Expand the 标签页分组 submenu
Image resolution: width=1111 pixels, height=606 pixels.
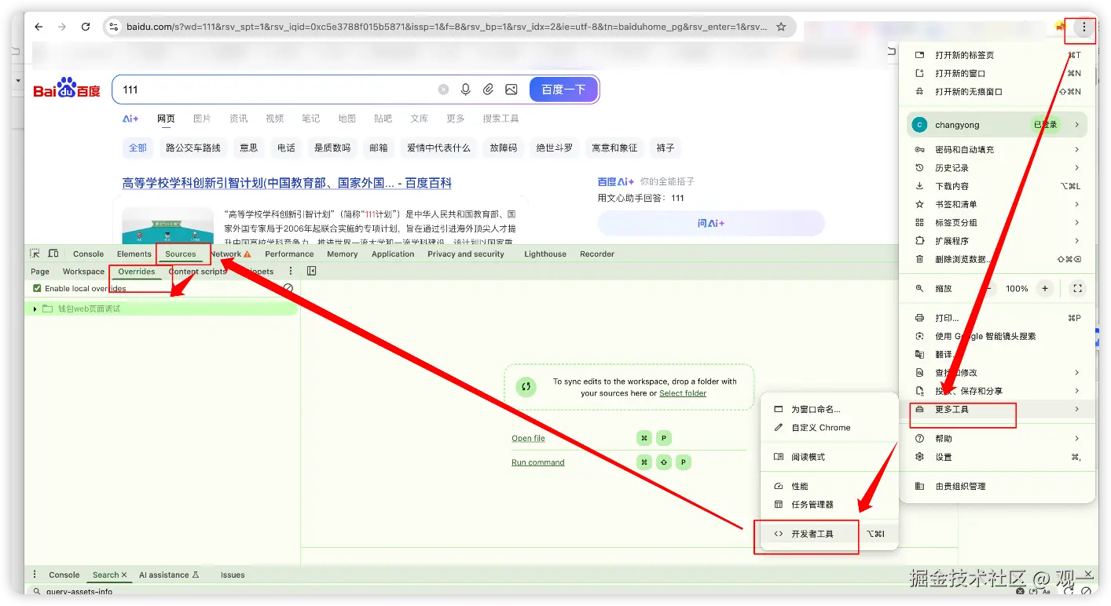(998, 222)
